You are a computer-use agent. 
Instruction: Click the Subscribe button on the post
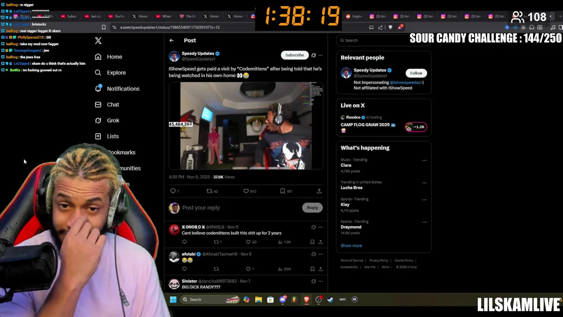[295, 55]
